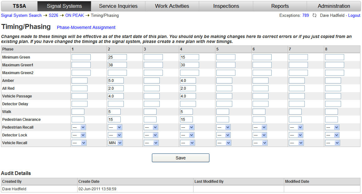This screenshot has height=194, width=362.
Task: Click Minimum Green field for phase 4
Action: [189, 57]
